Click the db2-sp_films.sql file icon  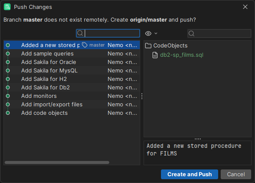point(155,55)
